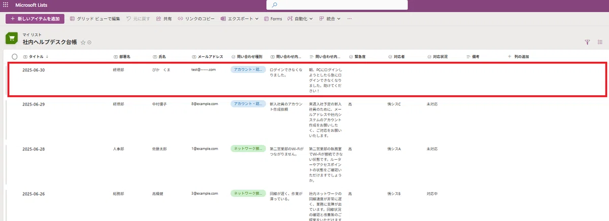Viewport: 609px width, 221px height.
Task: Click 共有 share in the toolbar
Action: point(163,19)
